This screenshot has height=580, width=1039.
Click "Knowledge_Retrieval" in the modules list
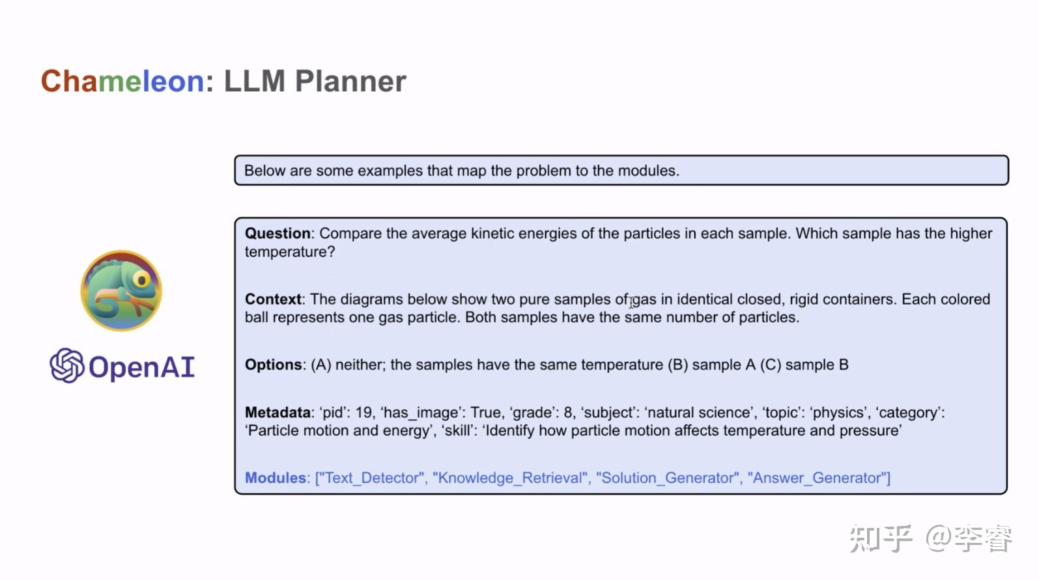(x=510, y=478)
